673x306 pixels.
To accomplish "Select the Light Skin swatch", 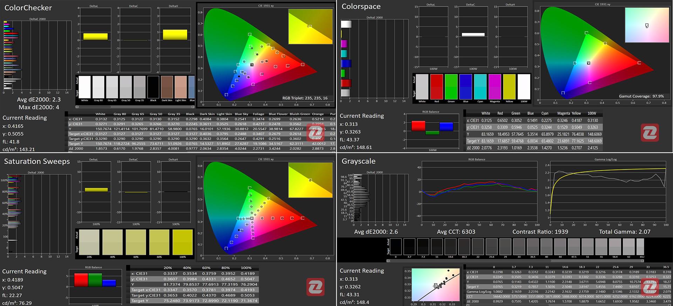I will pyautogui.click(x=181, y=87).
